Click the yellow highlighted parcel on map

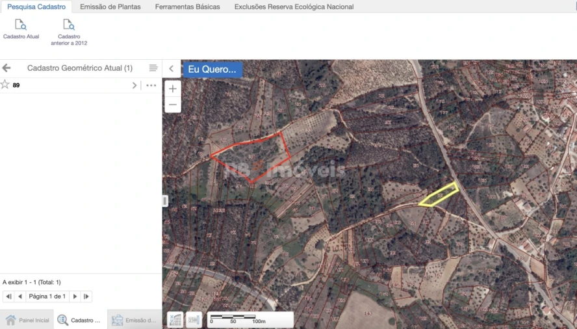pyautogui.click(x=439, y=196)
